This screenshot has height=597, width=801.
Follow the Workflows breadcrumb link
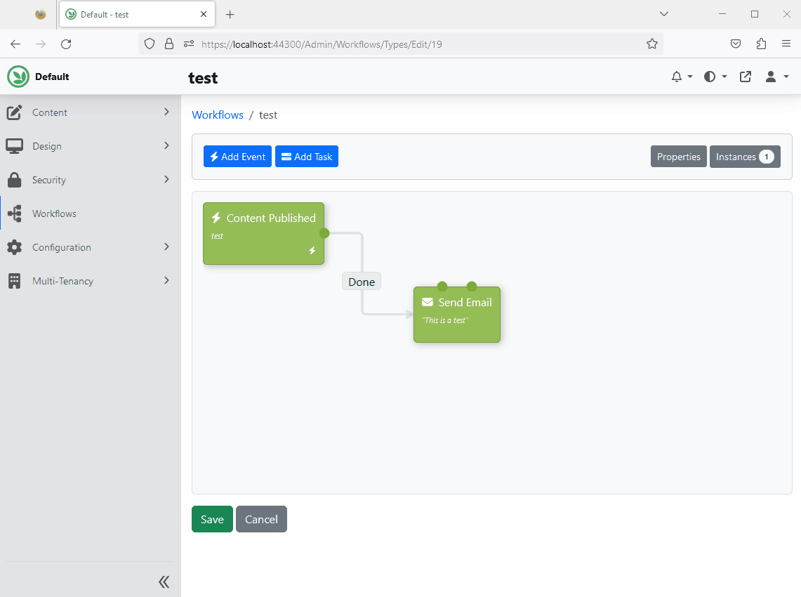pos(218,115)
